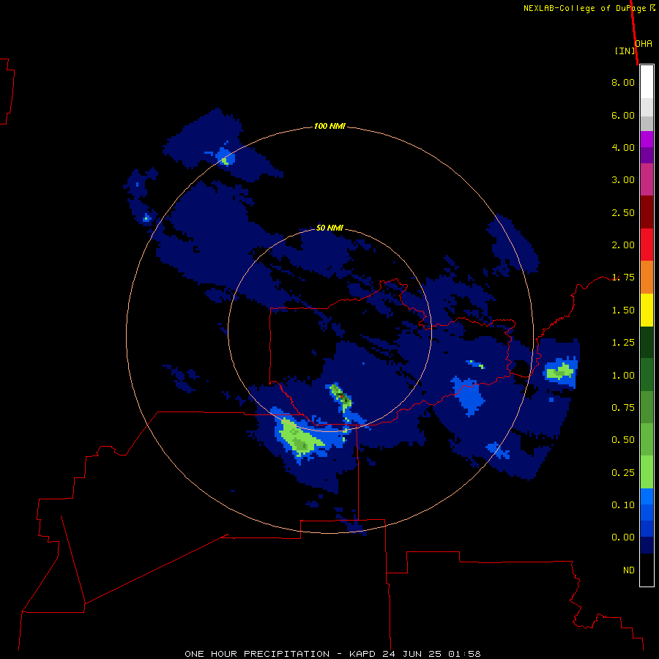Click the 50 NMI range ring label
This screenshot has width=659, height=659.
[329, 228]
